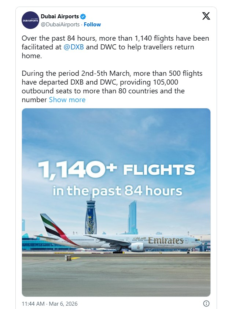Click the aircraft jet engine in photo
The image size is (228, 309).
pos(136,247)
